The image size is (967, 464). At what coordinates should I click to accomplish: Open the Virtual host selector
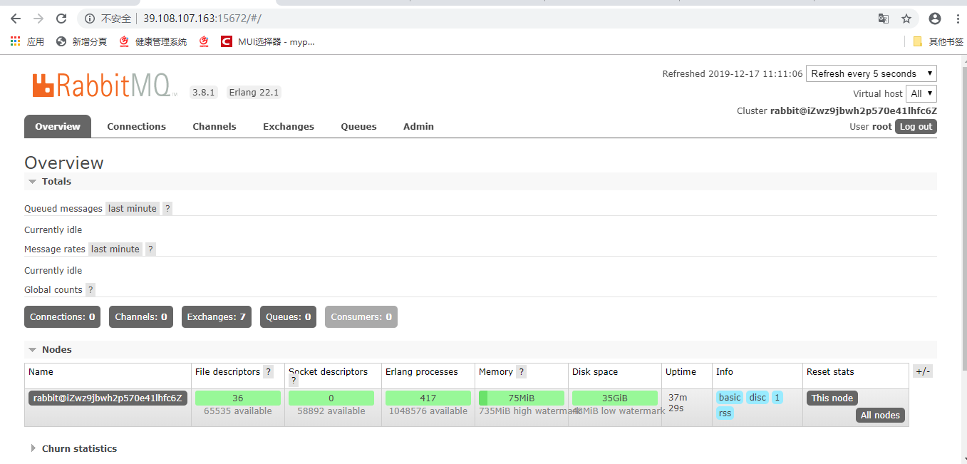tap(921, 93)
